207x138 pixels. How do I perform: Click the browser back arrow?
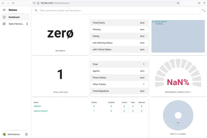pos(3,3)
